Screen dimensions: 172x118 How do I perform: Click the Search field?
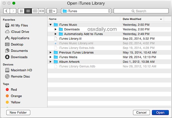coord(141,11)
